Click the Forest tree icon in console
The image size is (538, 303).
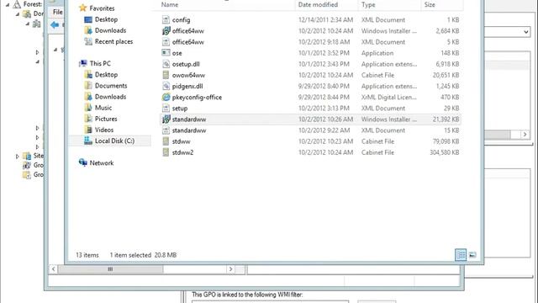[x=17, y=4]
